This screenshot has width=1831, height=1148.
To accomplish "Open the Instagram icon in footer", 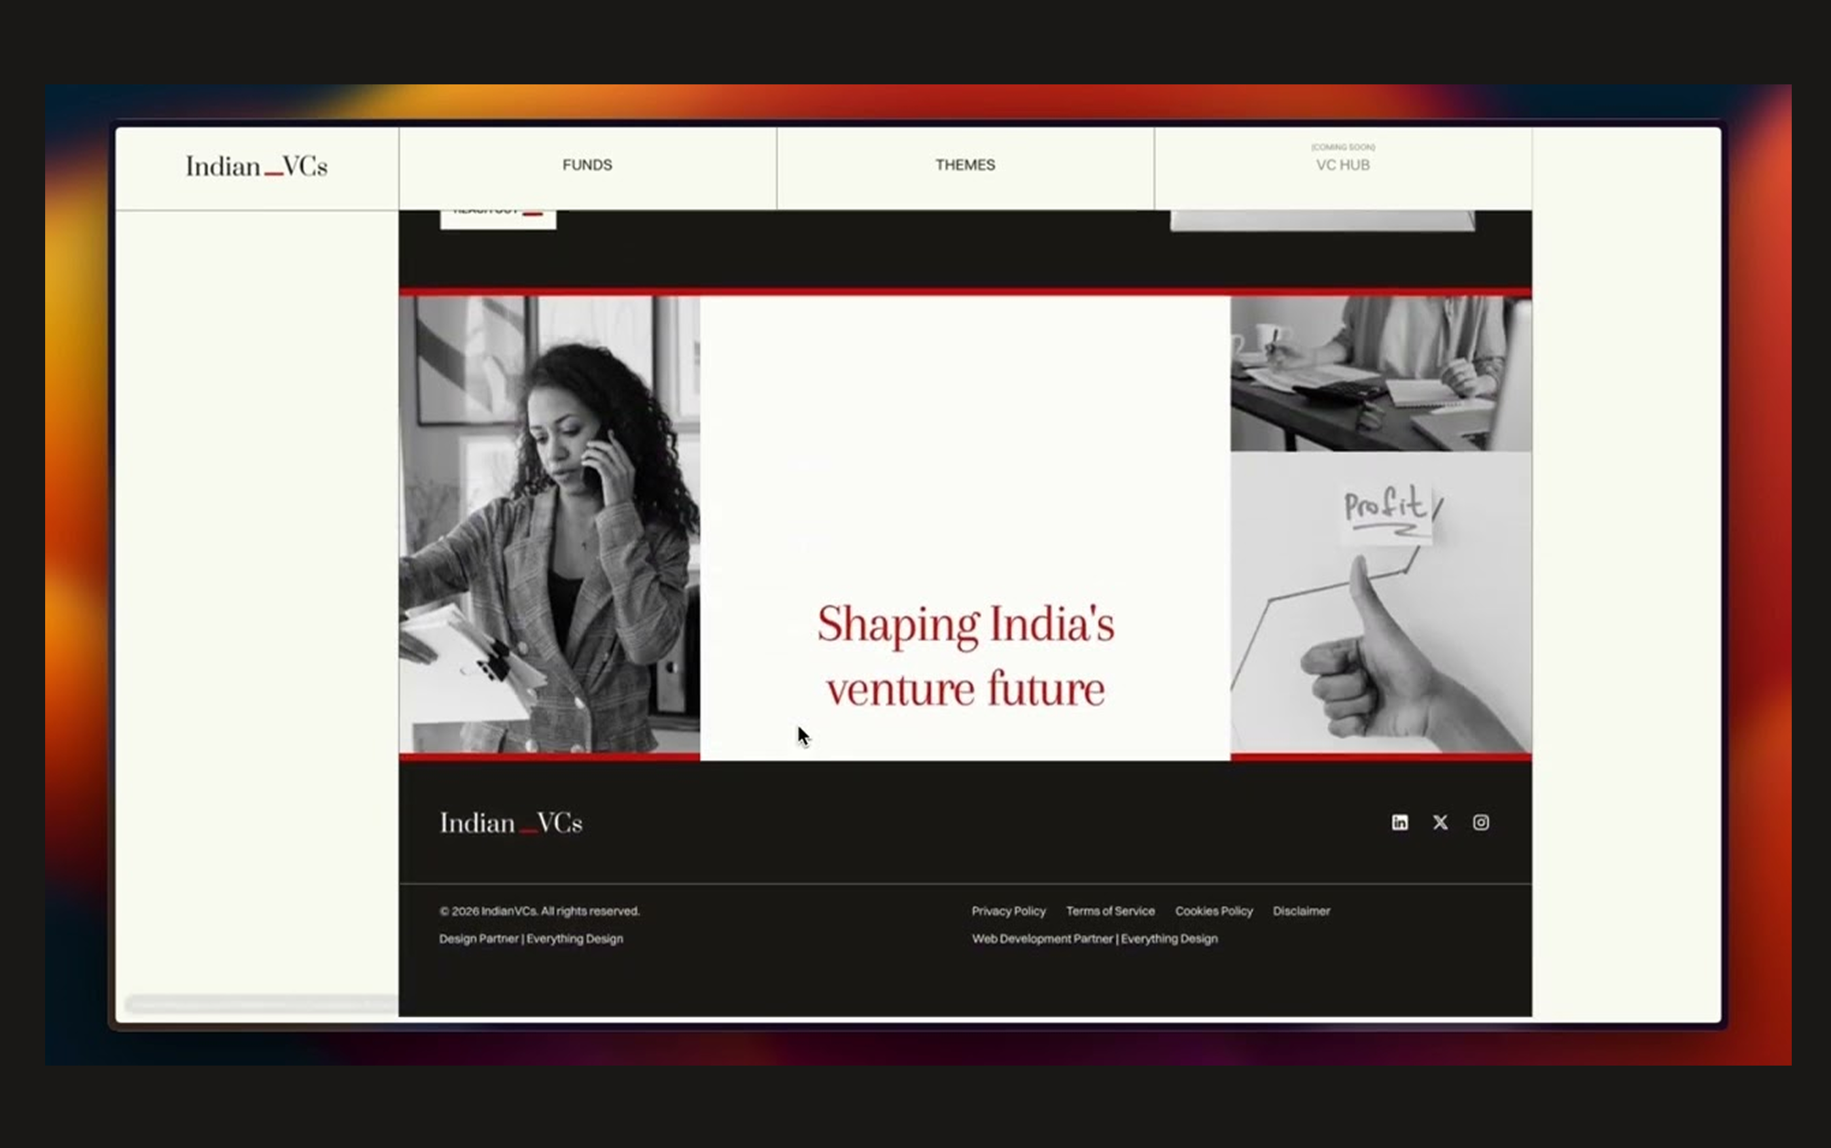I will pos(1480,822).
